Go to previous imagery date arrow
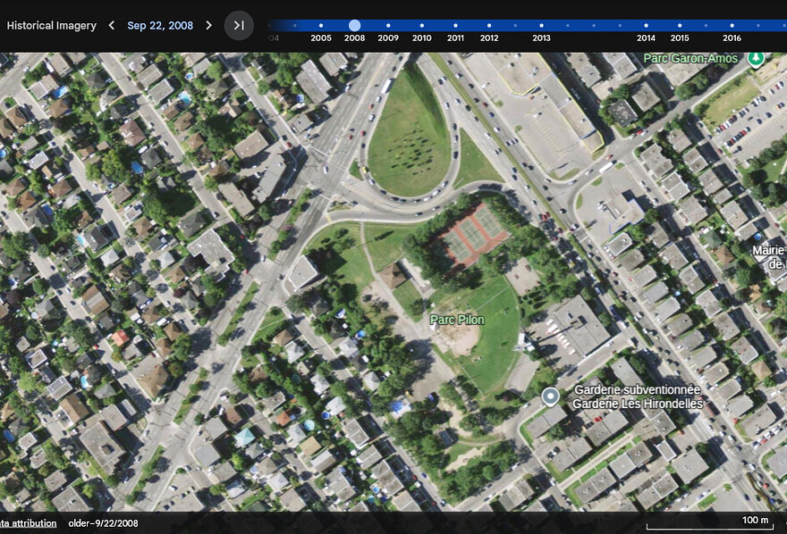Viewport: 787px width, 534px height. tap(112, 25)
